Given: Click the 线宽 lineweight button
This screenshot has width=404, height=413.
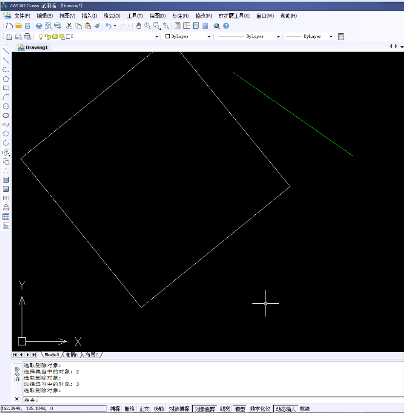Looking at the screenshot, I should [225, 409].
